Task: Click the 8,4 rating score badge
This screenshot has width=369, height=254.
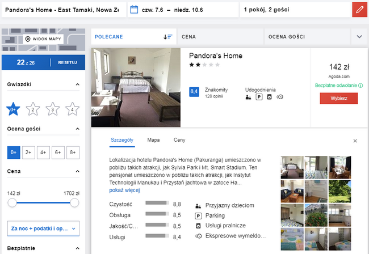Action: point(194,91)
